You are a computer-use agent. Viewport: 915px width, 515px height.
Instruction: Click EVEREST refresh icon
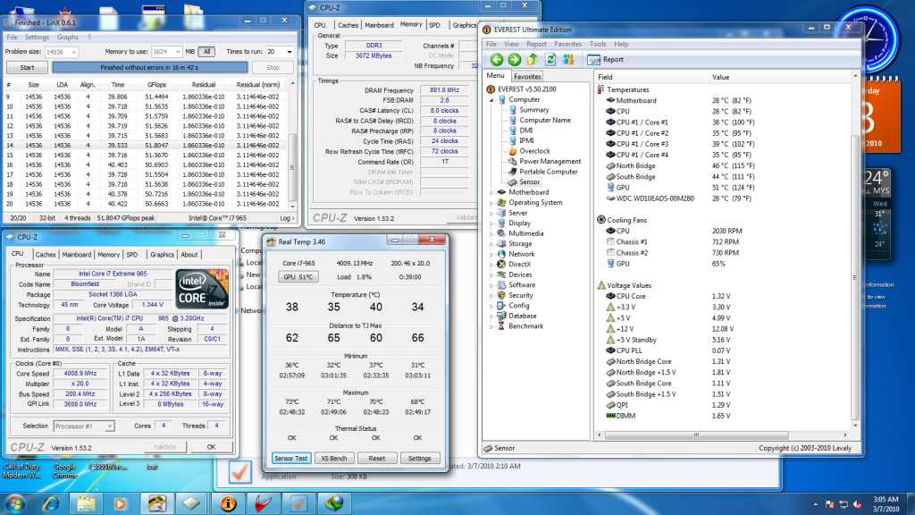click(x=550, y=60)
